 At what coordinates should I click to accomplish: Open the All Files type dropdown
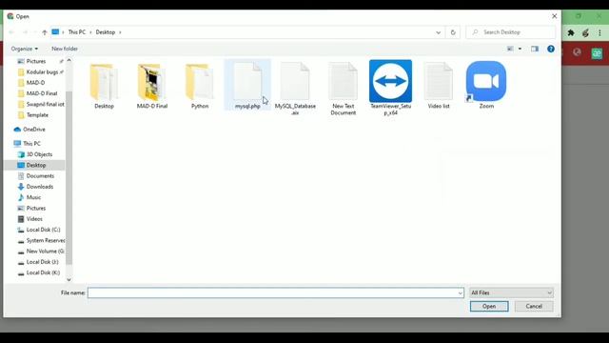(x=511, y=293)
